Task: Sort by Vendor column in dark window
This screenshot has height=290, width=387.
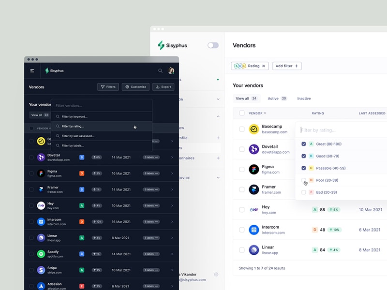Action: (44, 129)
